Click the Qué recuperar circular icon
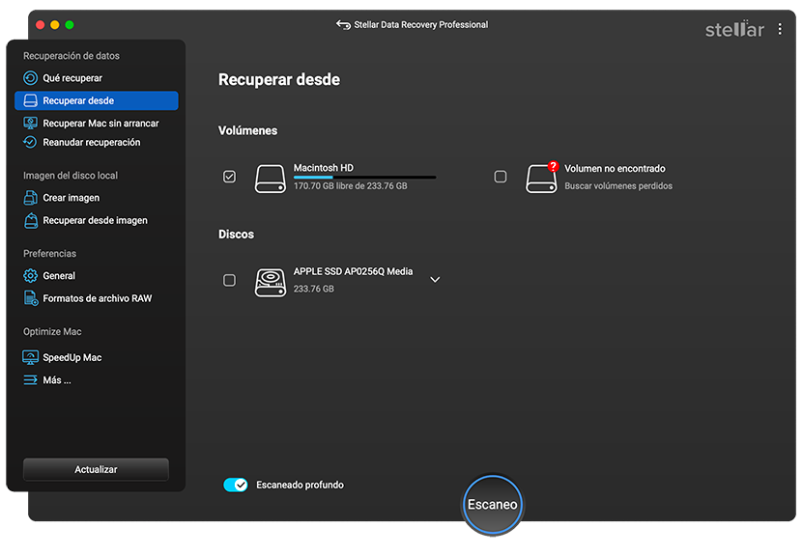The height and width of the screenshot is (556, 803). 30,78
